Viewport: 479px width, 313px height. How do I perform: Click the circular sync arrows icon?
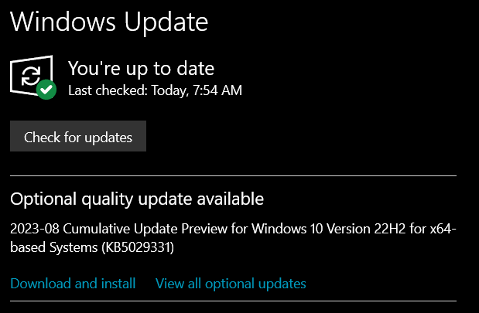[30, 76]
